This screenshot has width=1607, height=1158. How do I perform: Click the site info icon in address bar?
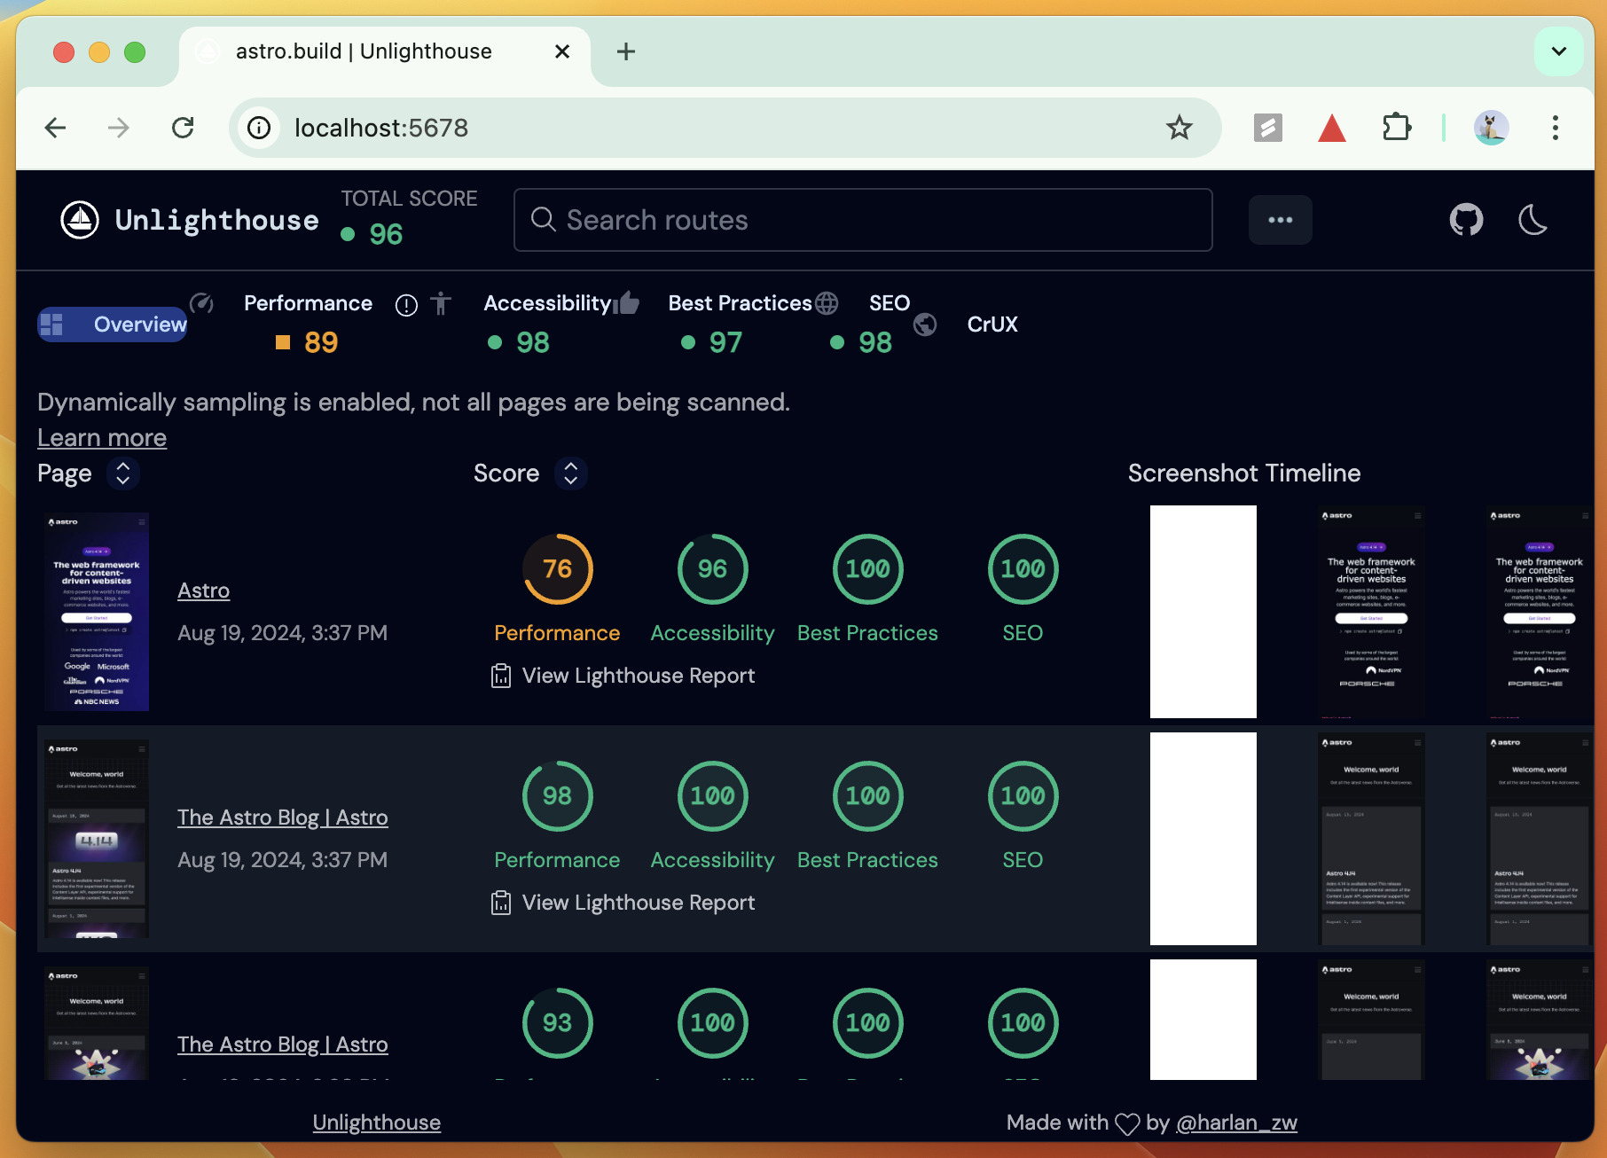(259, 128)
